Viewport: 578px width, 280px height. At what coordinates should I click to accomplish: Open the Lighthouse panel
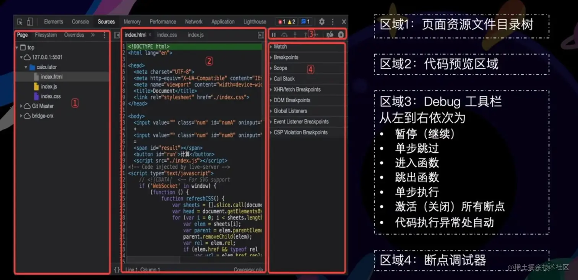[x=255, y=22]
